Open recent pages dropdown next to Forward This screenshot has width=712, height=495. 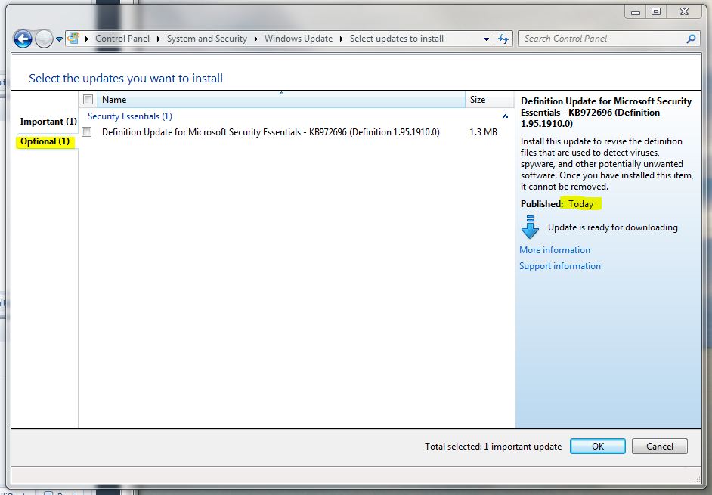[x=59, y=39]
